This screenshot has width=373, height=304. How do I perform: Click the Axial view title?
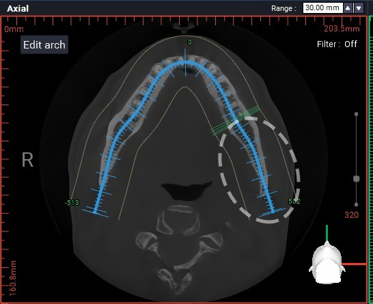18,9
